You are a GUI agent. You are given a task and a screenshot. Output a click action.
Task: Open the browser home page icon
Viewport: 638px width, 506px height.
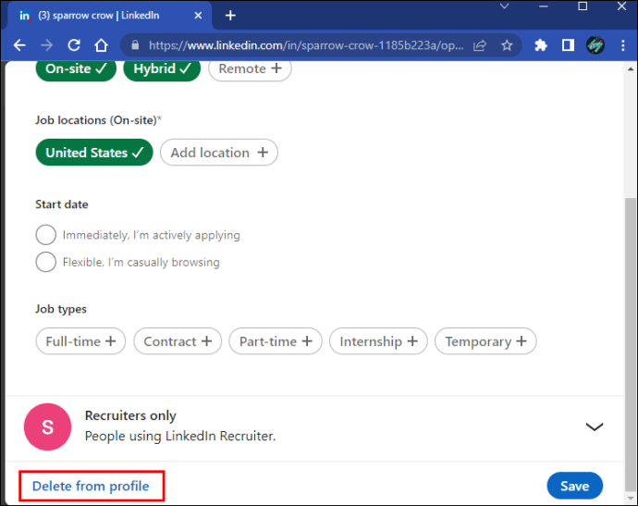(x=101, y=45)
